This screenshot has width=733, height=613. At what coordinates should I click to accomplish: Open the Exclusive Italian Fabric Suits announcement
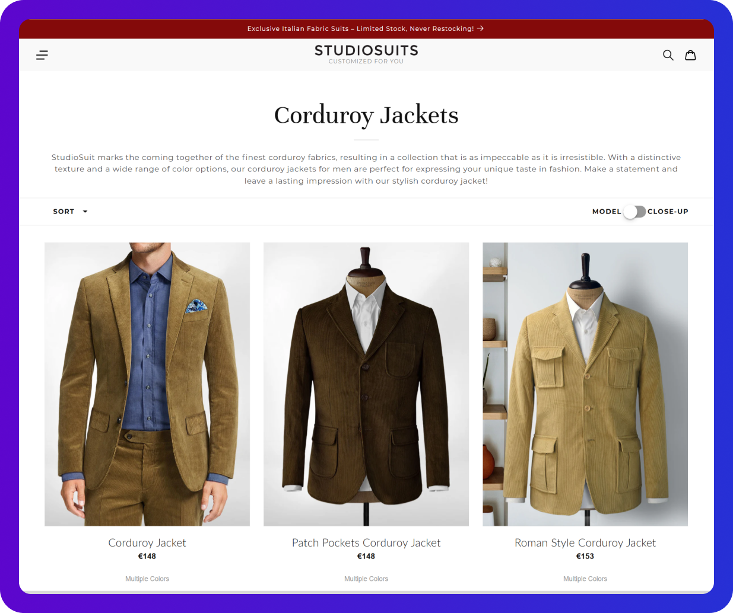(x=361, y=28)
